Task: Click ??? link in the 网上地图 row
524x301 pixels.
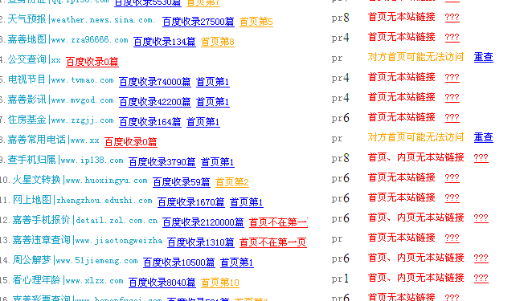Action: tap(452, 197)
